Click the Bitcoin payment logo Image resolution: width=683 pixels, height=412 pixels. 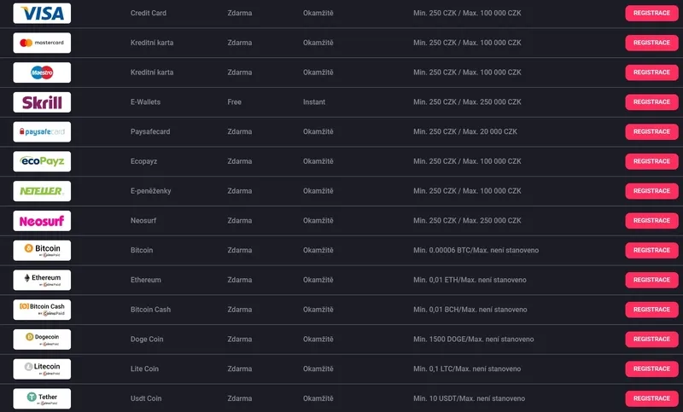point(42,250)
